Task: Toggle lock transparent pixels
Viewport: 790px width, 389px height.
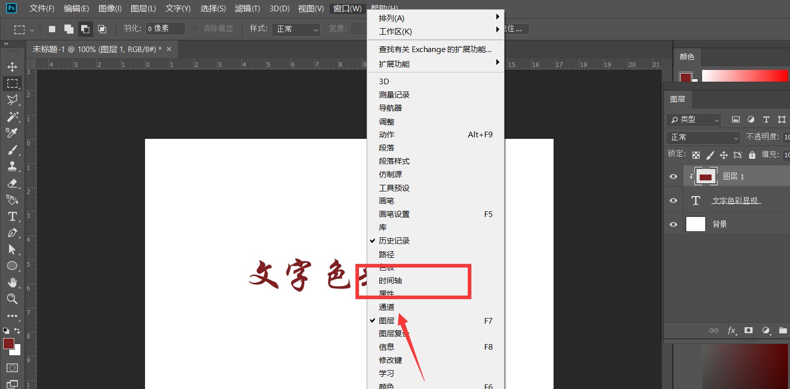Action: click(x=696, y=155)
